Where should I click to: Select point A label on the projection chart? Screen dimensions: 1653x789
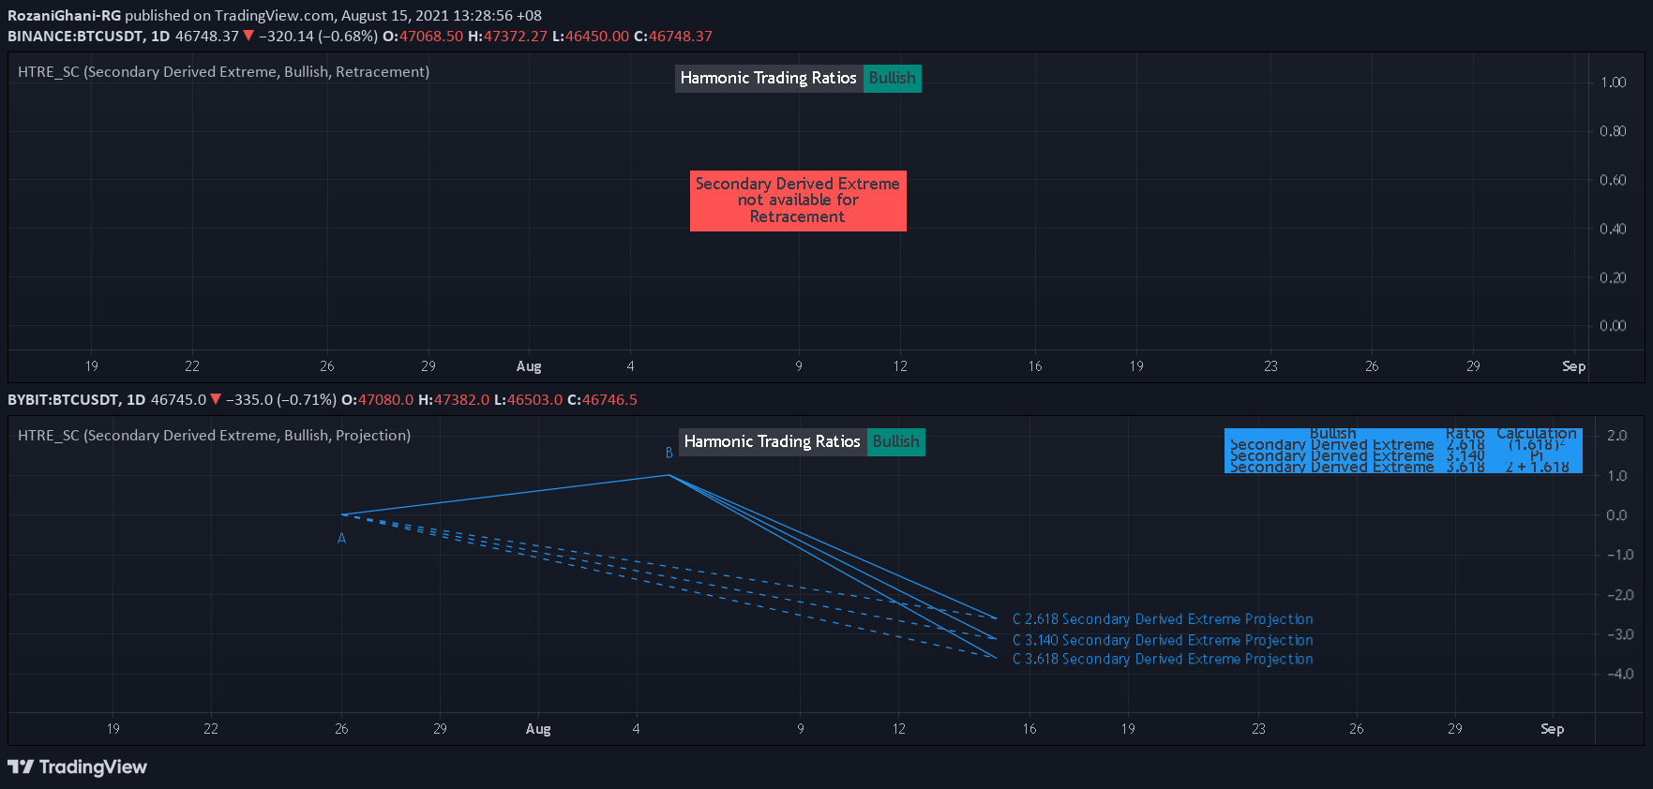pyautogui.click(x=342, y=539)
